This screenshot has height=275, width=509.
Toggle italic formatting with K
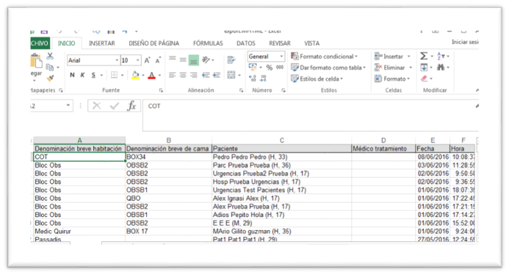point(82,75)
